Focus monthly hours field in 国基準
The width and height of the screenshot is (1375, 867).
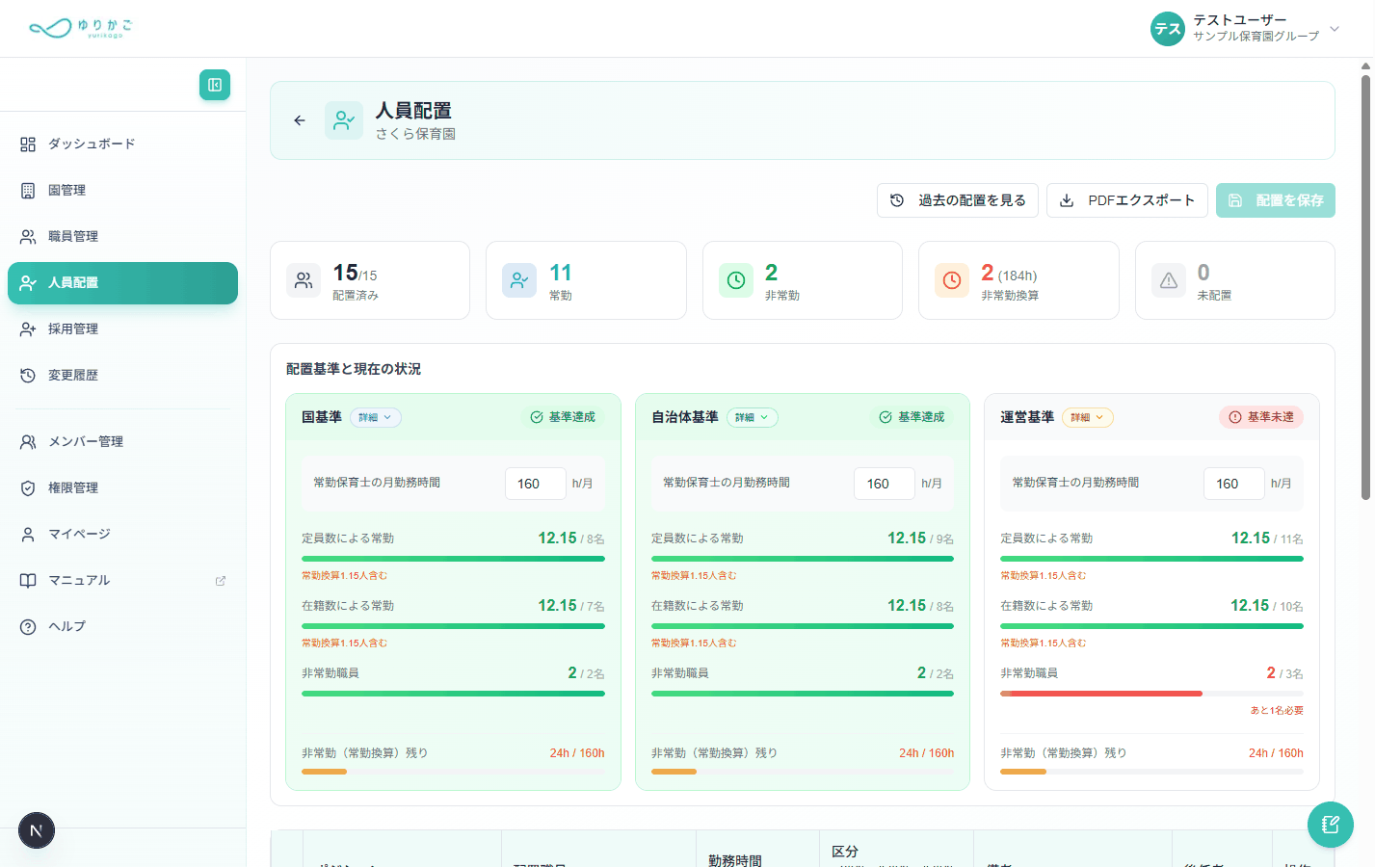(536, 484)
